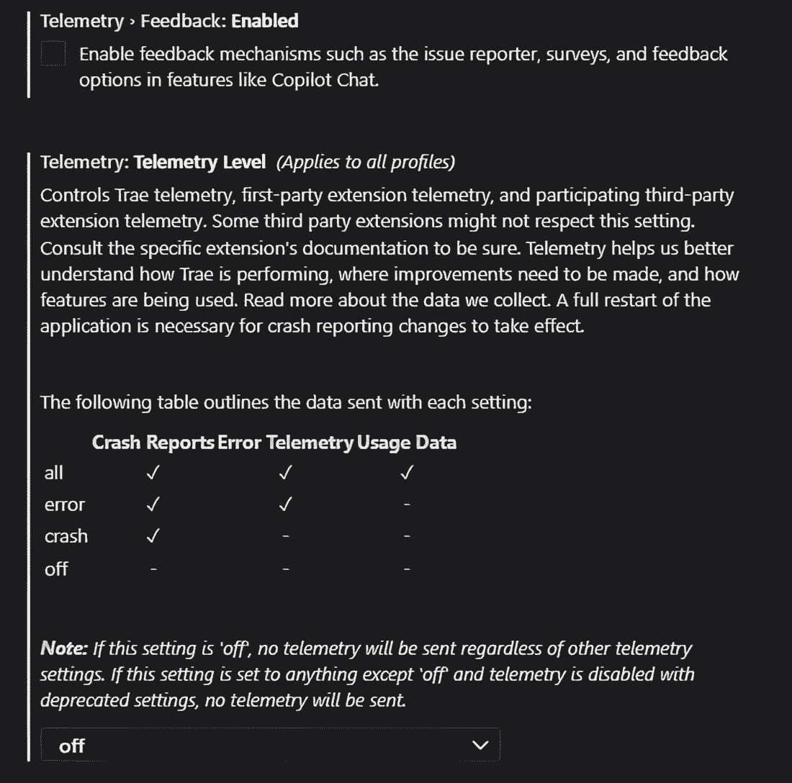Image resolution: width=792 pixels, height=783 pixels.
Task: Click the Error Telemetry checkmark in the 'error' row
Action: (285, 504)
